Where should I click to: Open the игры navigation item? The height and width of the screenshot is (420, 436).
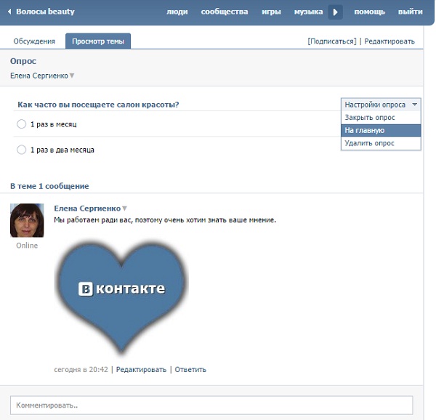[271, 12]
